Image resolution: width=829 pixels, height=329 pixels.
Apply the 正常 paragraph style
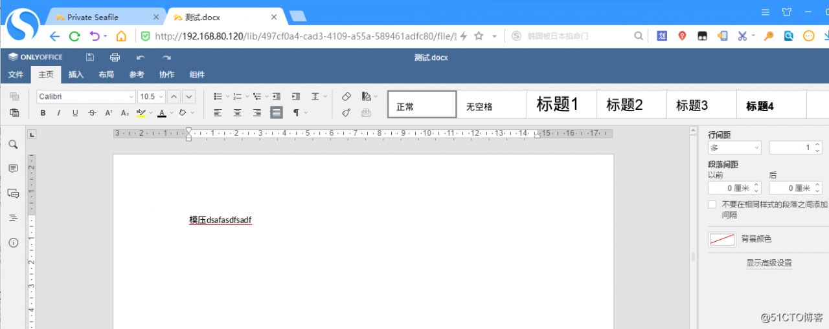point(422,104)
